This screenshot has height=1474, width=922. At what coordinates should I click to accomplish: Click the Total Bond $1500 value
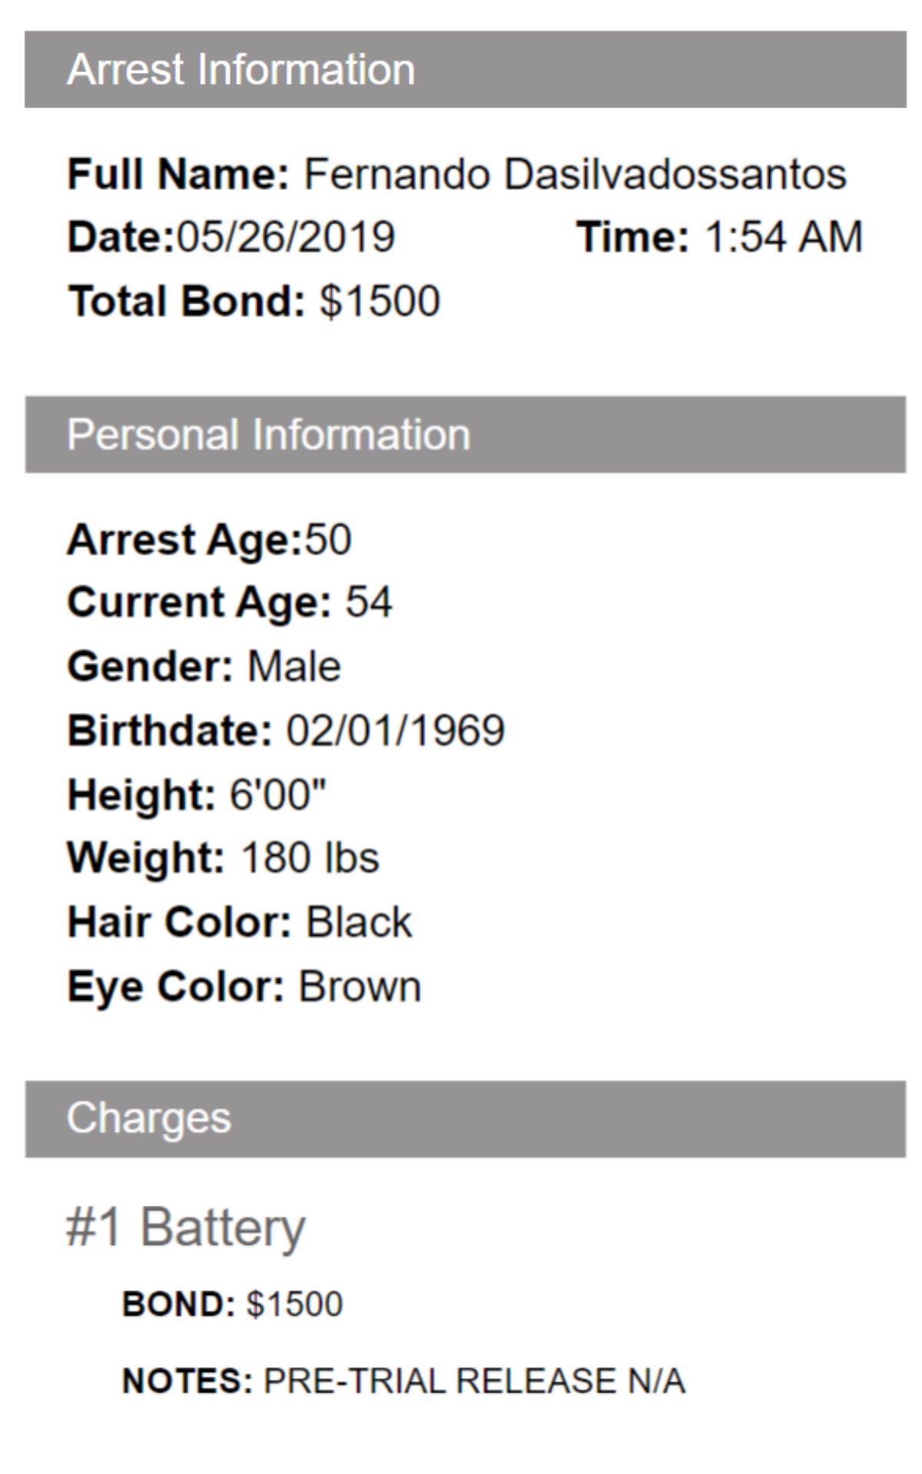380,300
